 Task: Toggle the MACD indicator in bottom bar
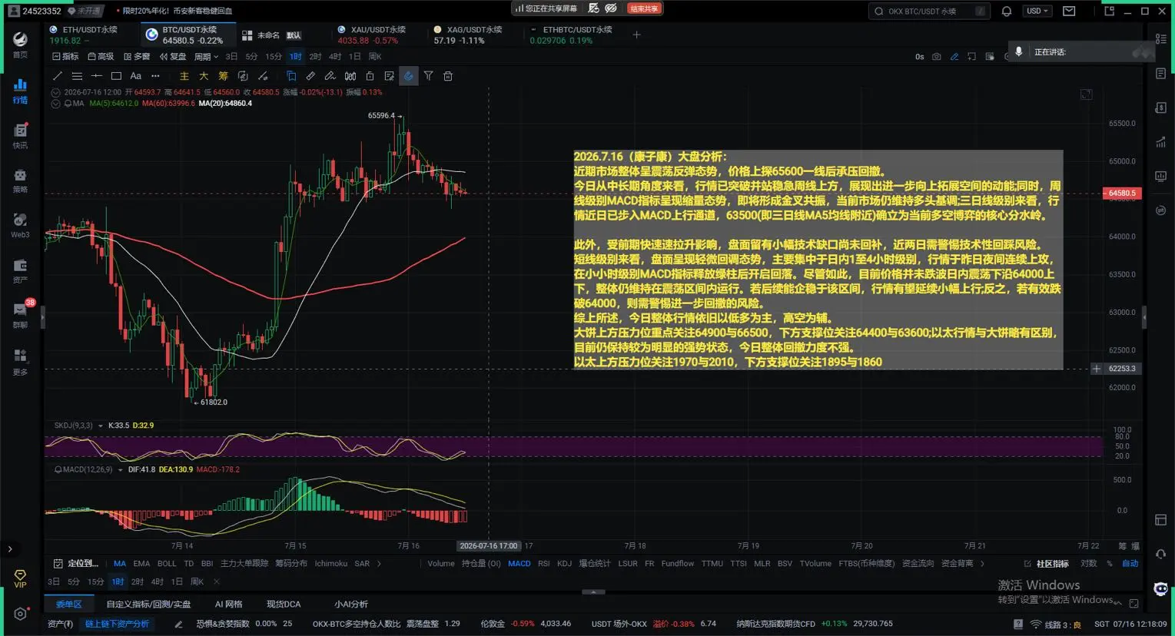coord(519,564)
